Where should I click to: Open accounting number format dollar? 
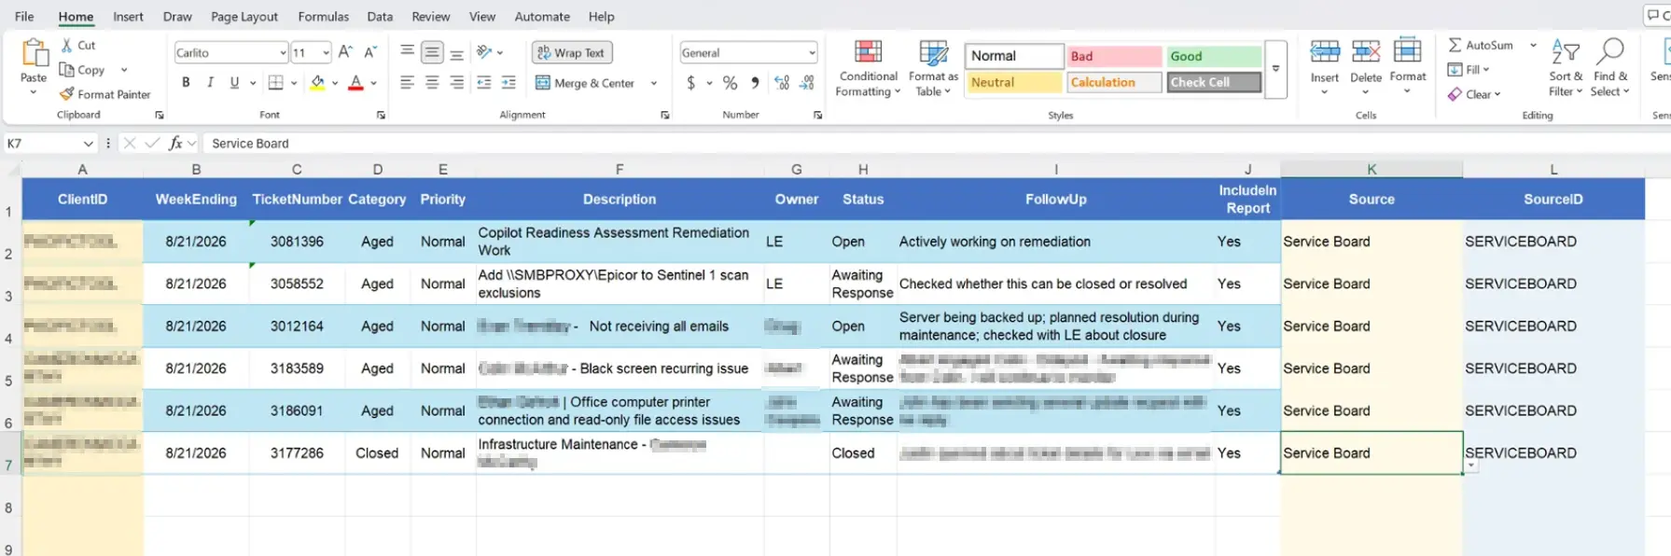(690, 83)
